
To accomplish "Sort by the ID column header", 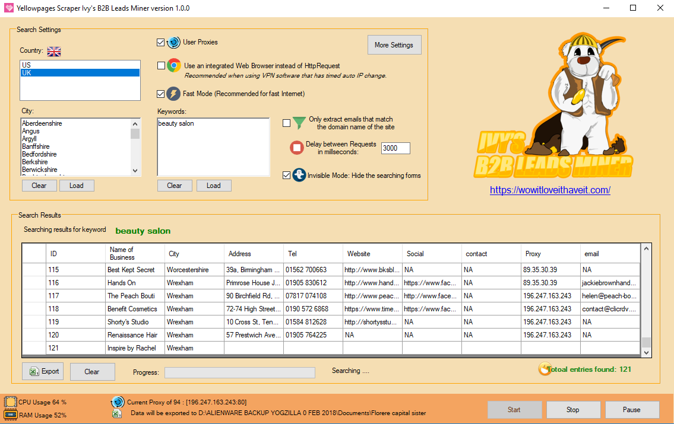I will point(75,254).
